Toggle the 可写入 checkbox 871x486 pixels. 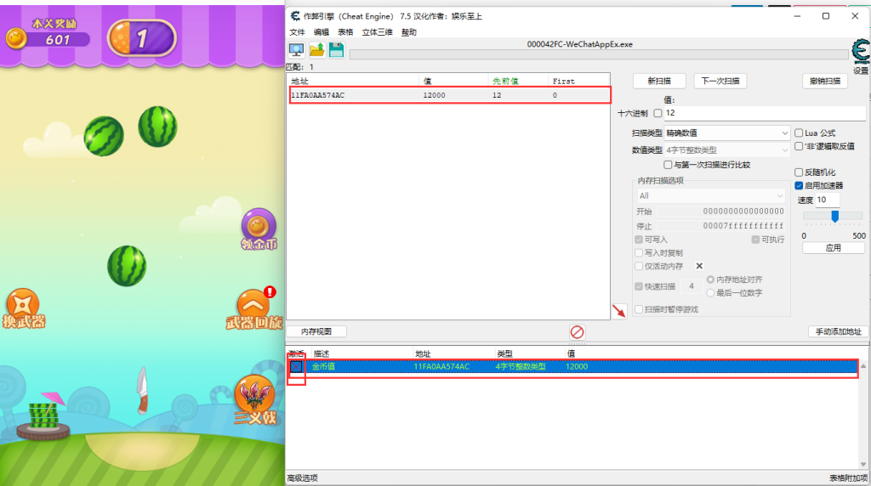tap(639, 240)
